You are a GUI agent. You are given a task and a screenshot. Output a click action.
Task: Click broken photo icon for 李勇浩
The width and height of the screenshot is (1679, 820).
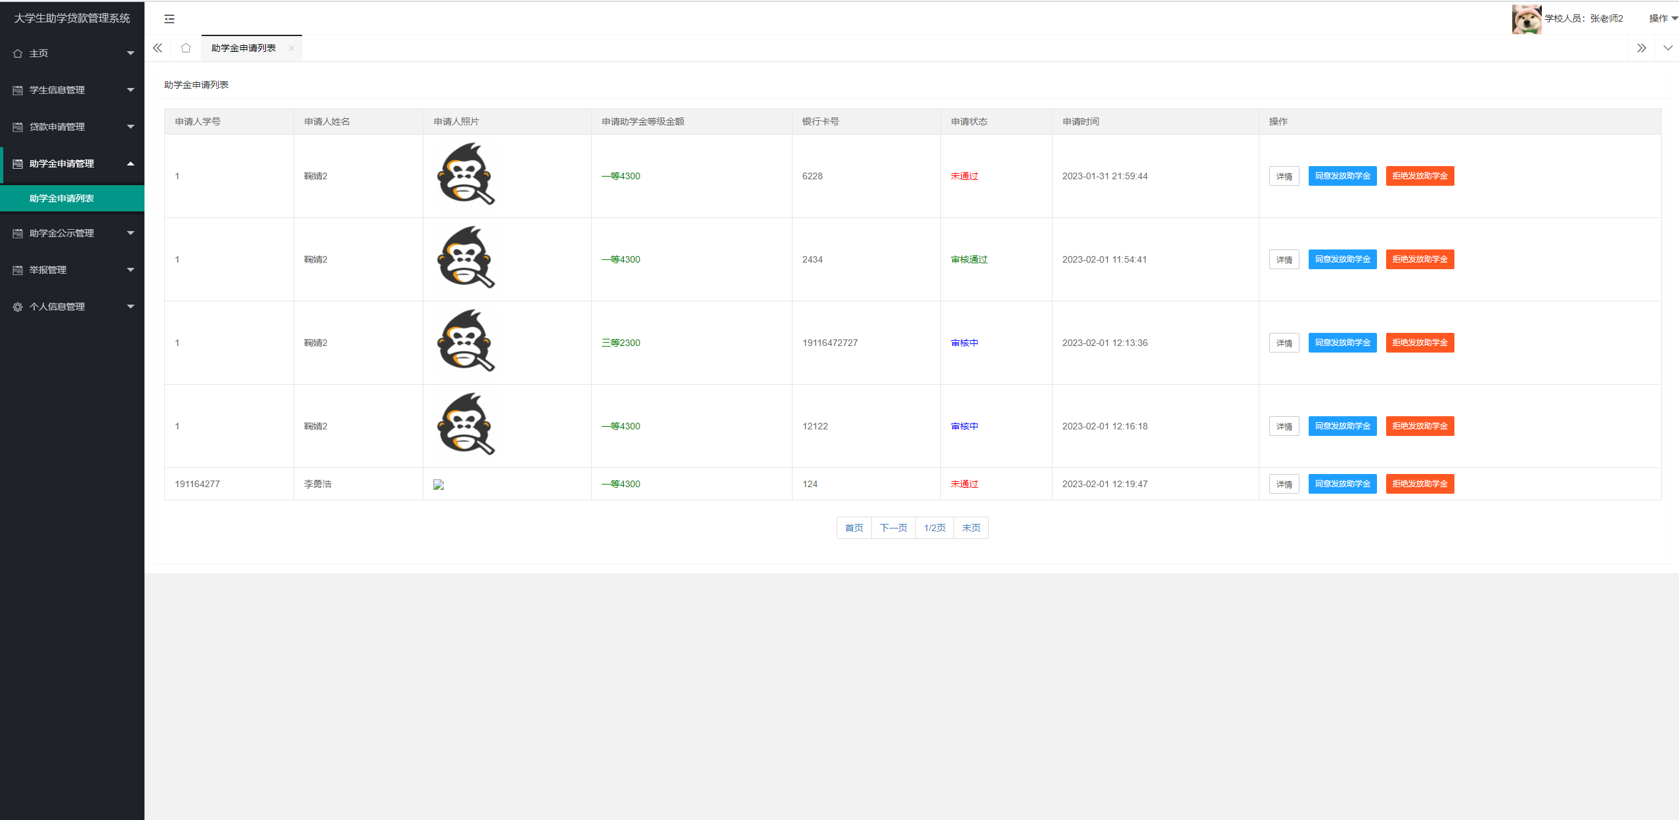(x=439, y=485)
